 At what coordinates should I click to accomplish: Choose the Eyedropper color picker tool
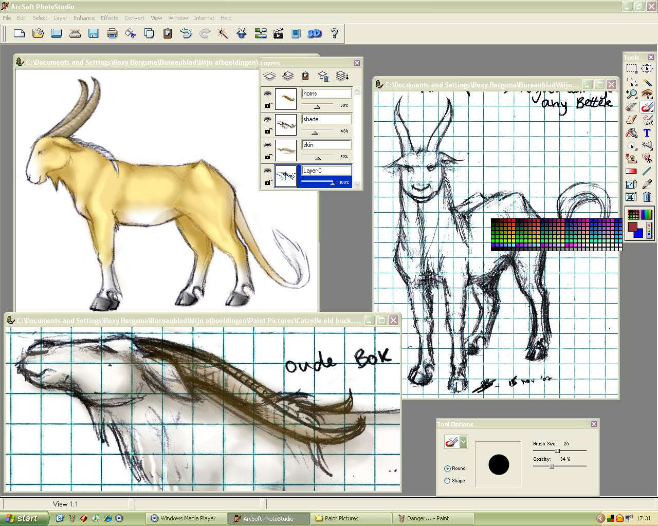647,184
